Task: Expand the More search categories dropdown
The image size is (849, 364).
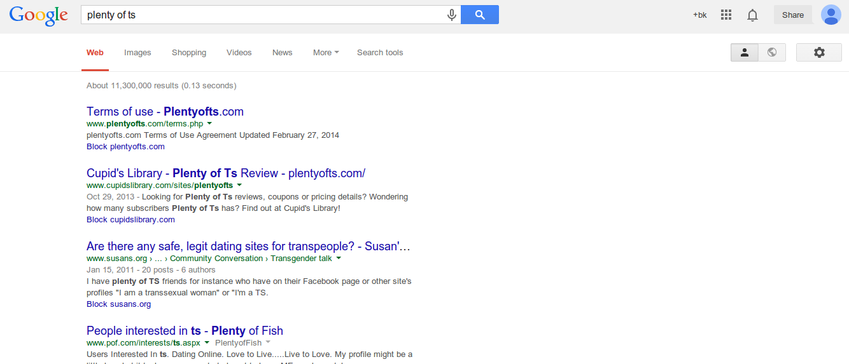Action: pyautogui.click(x=325, y=53)
